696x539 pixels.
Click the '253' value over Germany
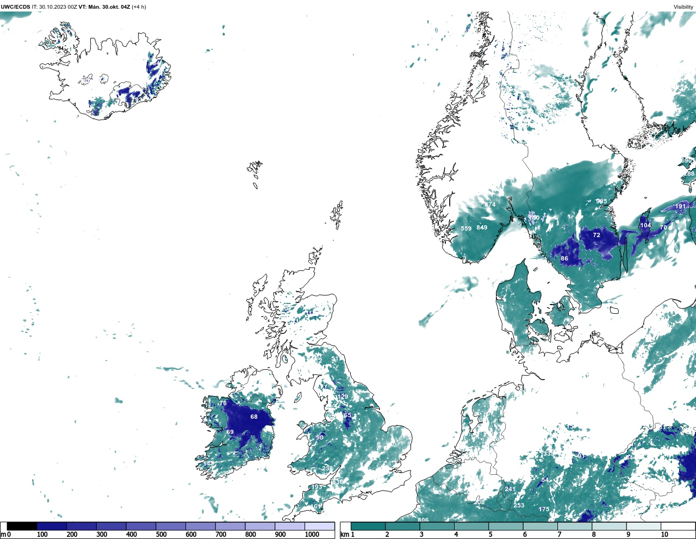[x=519, y=505]
